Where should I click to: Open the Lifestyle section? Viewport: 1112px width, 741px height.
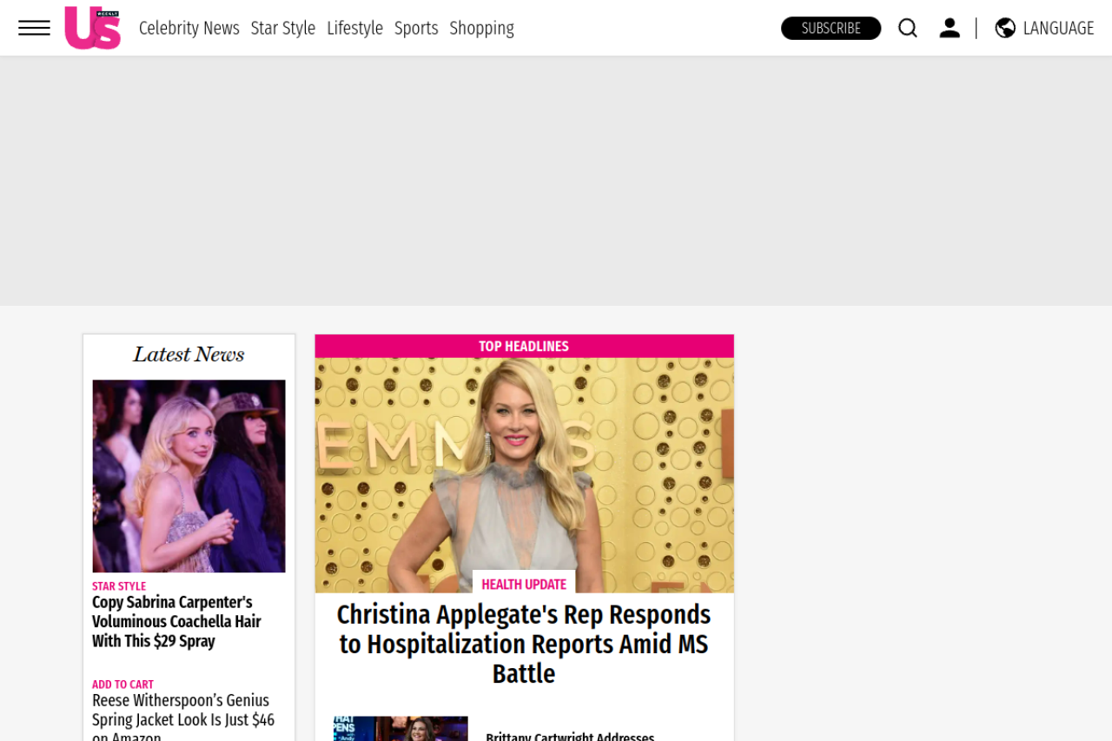(354, 28)
